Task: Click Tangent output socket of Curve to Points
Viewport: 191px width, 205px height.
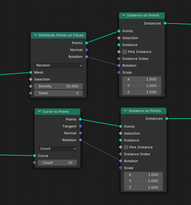Action: pos(80,126)
